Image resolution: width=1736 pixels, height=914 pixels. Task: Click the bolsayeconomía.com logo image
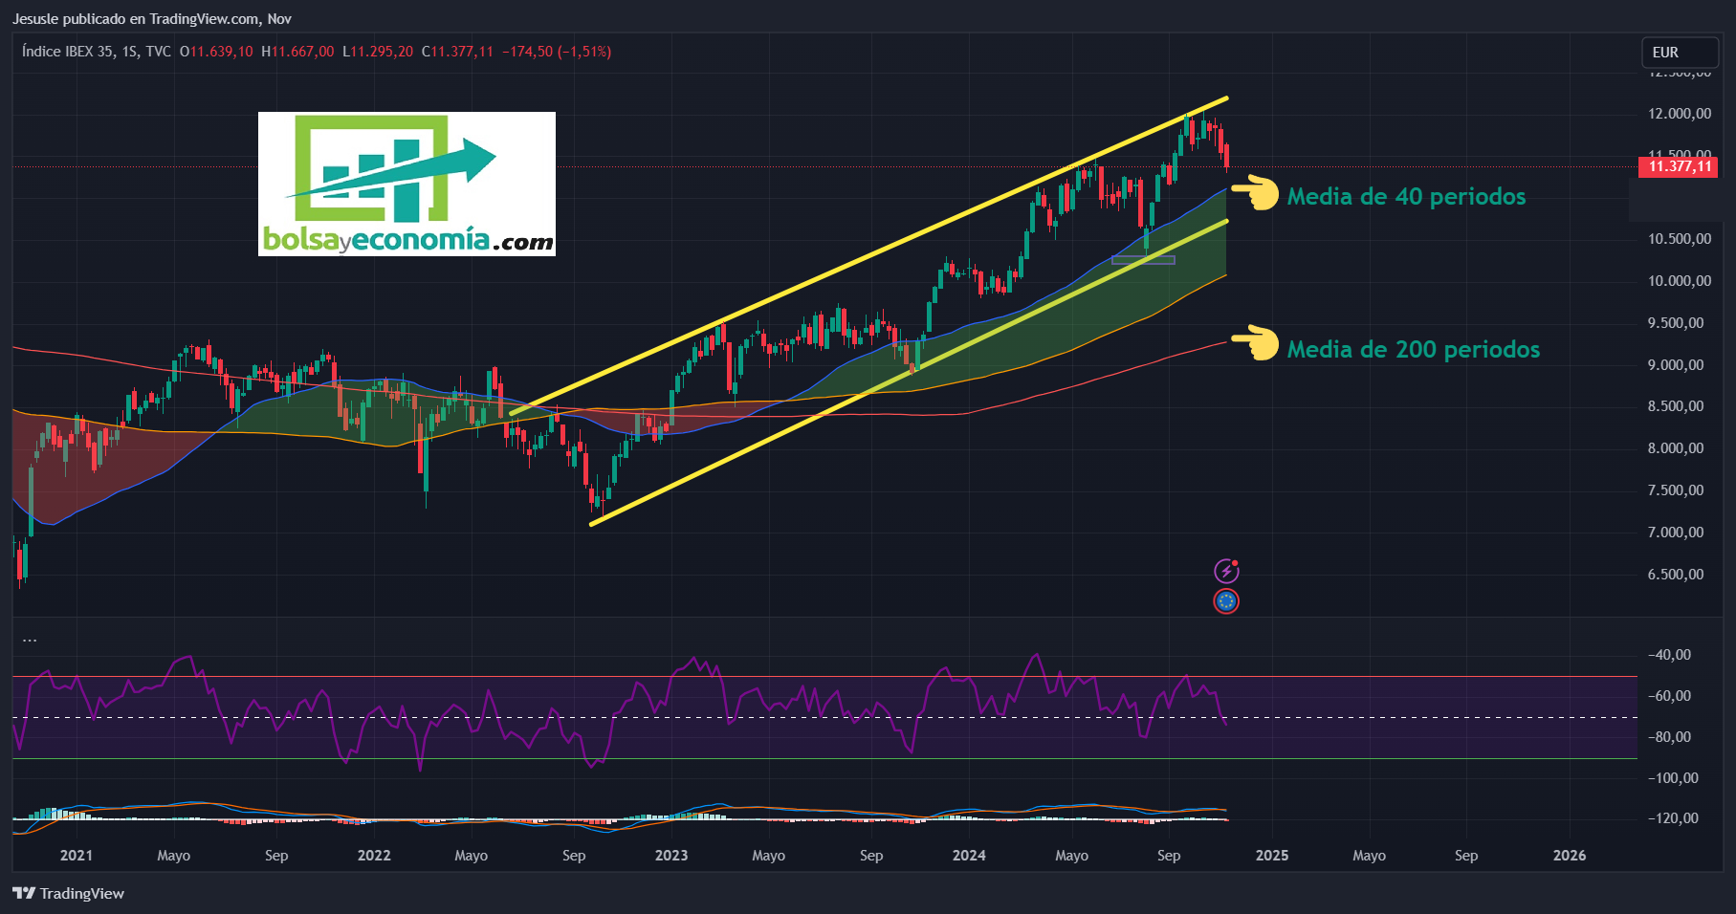click(x=407, y=184)
